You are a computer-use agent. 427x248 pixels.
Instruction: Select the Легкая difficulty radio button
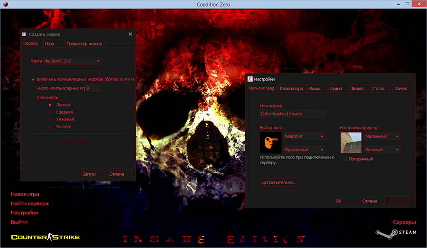point(50,105)
